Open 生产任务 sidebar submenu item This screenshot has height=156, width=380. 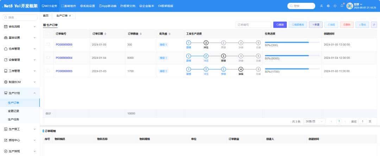tap(14, 119)
